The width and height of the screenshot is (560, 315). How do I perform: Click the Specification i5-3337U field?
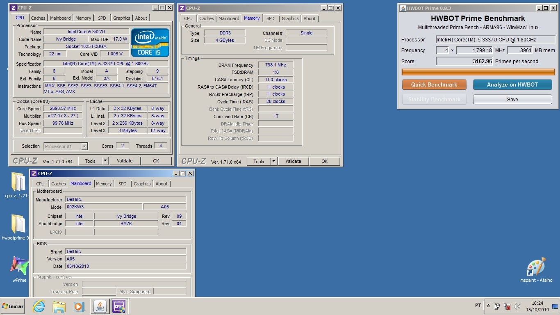(106, 64)
